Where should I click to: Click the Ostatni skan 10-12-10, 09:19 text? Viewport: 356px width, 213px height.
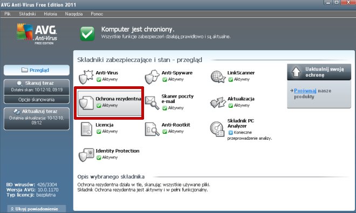37,90
